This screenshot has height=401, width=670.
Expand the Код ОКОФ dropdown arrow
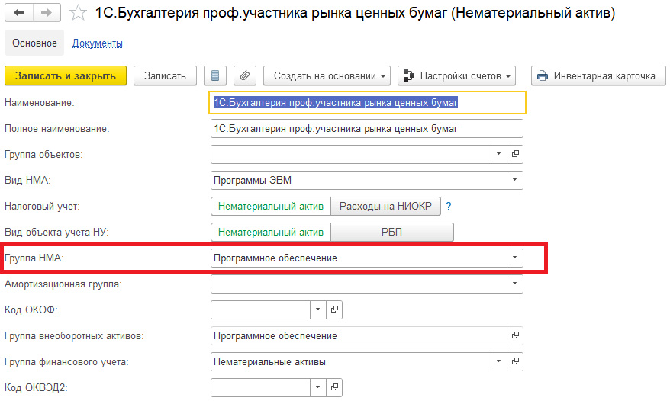pyautogui.click(x=318, y=310)
